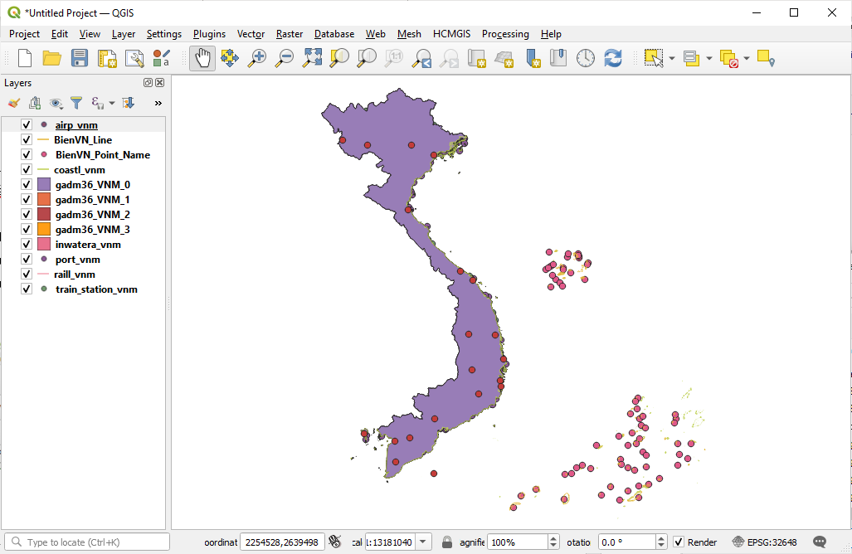
Task: Open the map scale dropdown
Action: pyautogui.click(x=423, y=542)
